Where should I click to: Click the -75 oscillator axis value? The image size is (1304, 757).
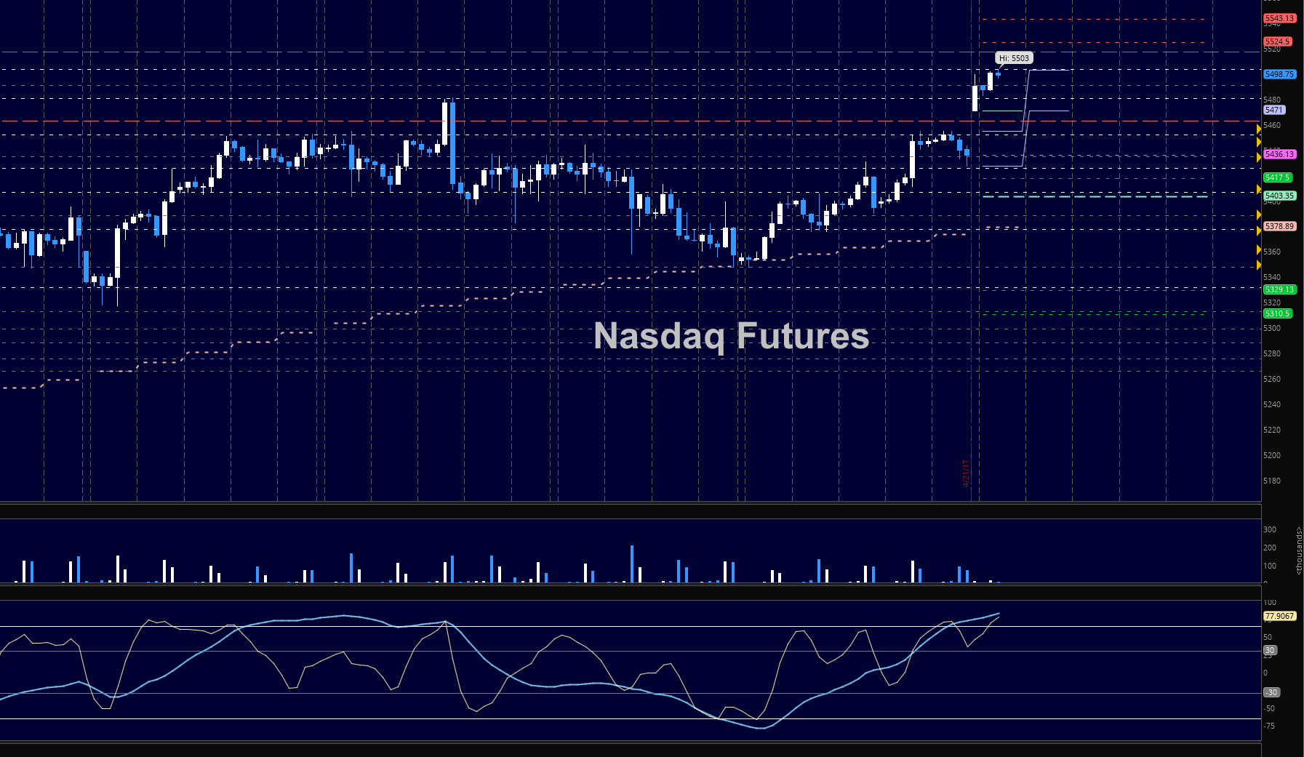click(x=1269, y=726)
